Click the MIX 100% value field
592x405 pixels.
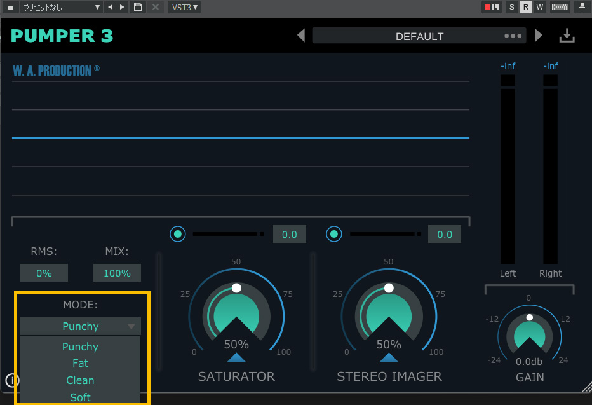point(117,273)
